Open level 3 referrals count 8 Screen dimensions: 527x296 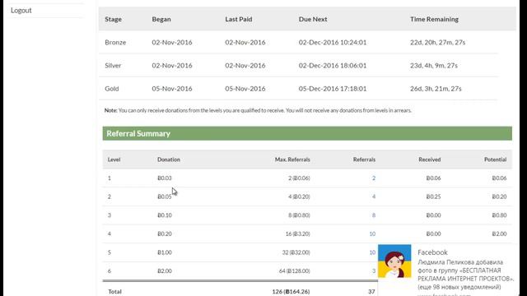[x=373, y=215]
